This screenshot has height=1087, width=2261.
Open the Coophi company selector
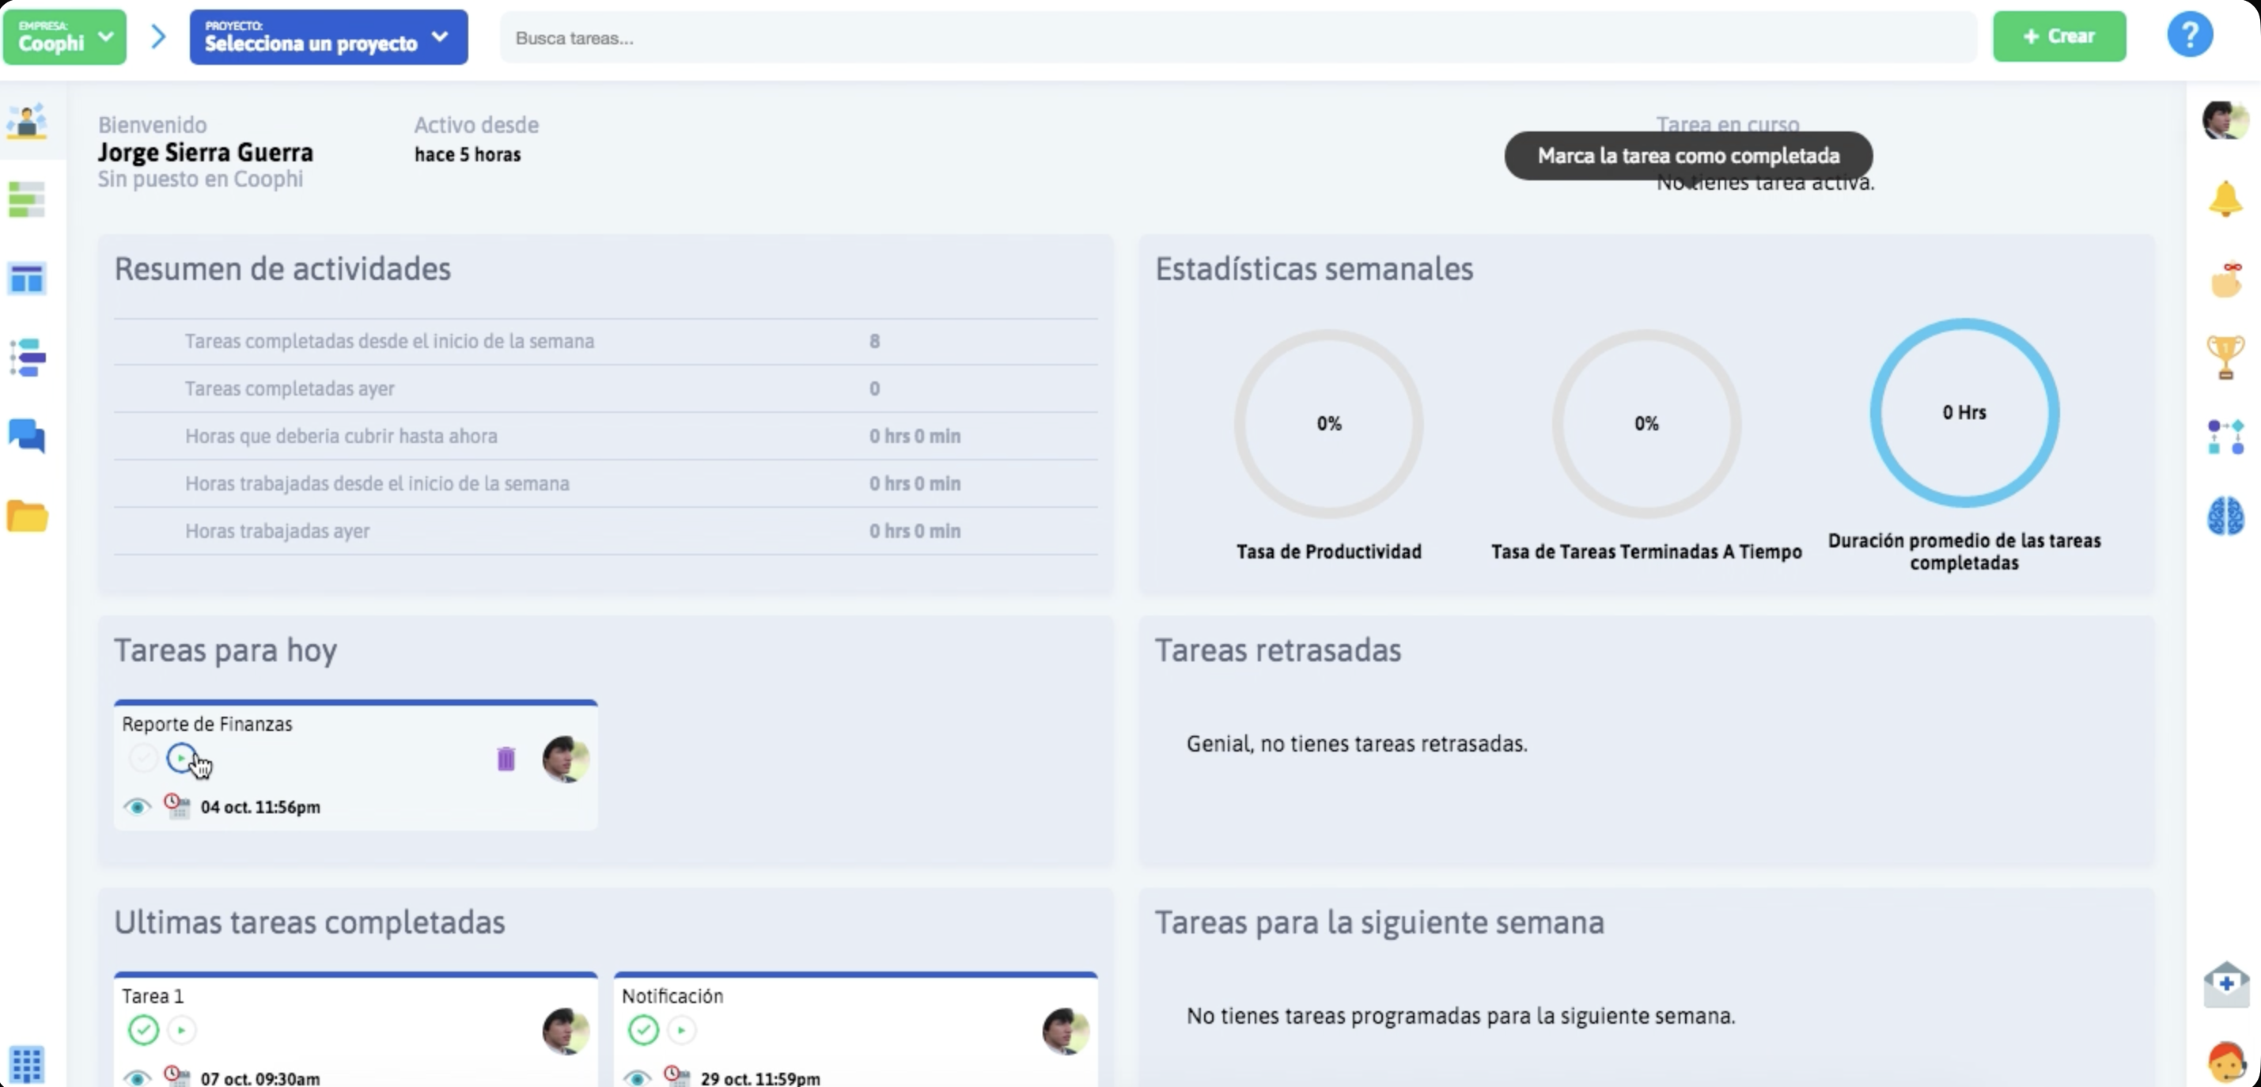(63, 37)
